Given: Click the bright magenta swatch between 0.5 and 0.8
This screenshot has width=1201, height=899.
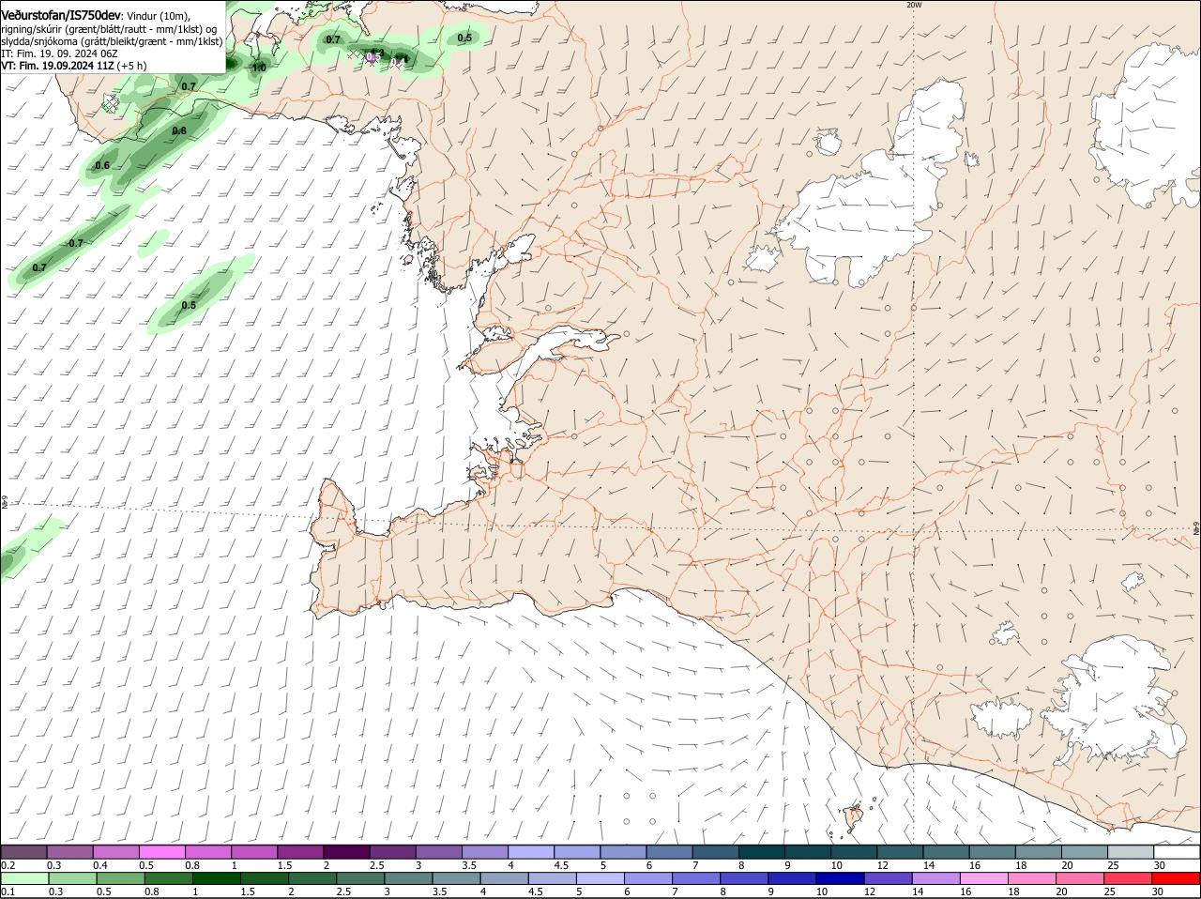Looking at the screenshot, I should click(161, 852).
